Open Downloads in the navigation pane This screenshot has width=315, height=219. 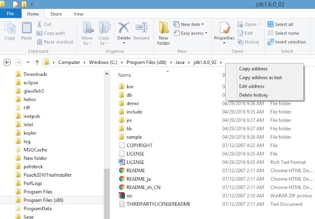(x=35, y=74)
